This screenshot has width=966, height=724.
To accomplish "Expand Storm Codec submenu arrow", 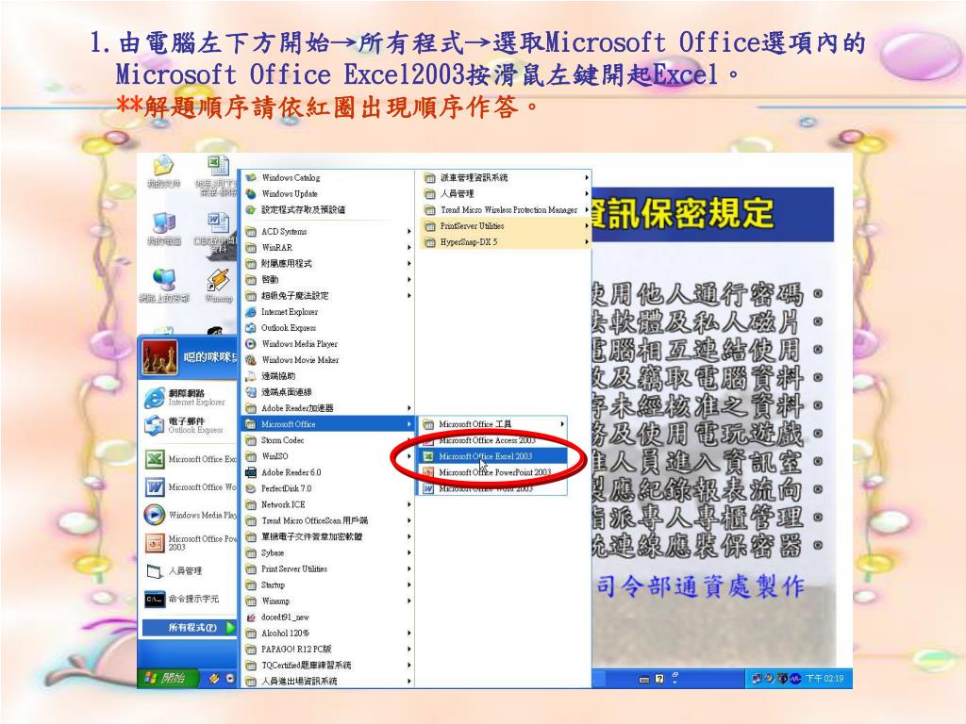I will pyautogui.click(x=409, y=440).
